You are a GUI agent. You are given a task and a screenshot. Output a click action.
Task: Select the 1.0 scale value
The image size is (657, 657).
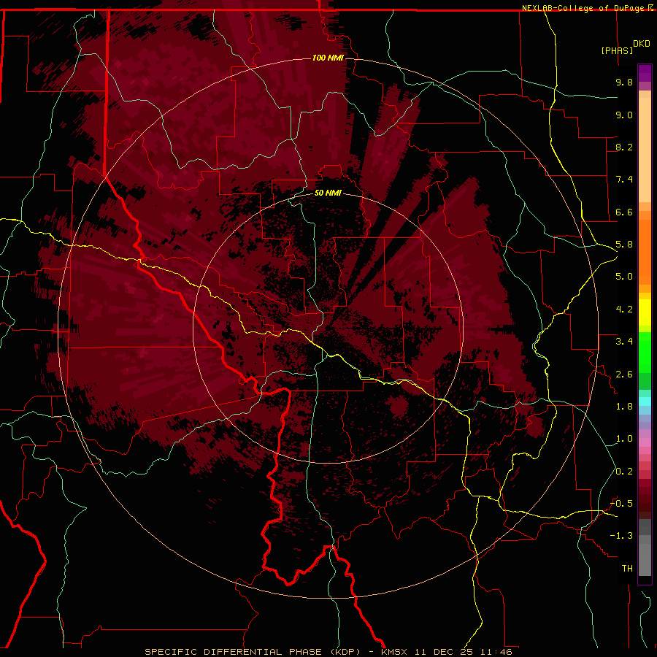pyautogui.click(x=624, y=439)
